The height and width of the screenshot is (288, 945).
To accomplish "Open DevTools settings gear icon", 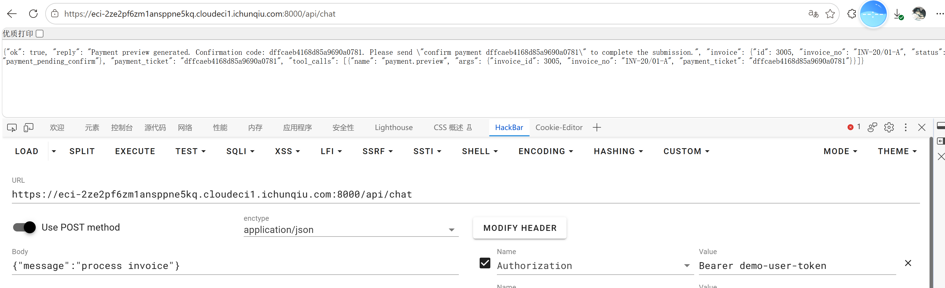I will 889,127.
